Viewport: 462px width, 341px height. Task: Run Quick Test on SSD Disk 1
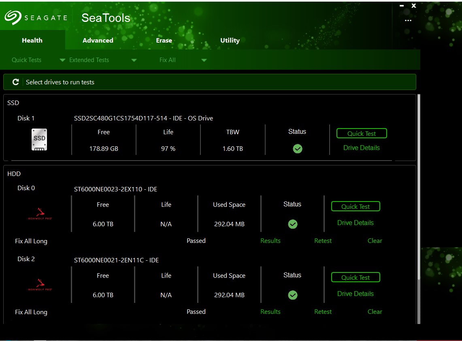361,133
